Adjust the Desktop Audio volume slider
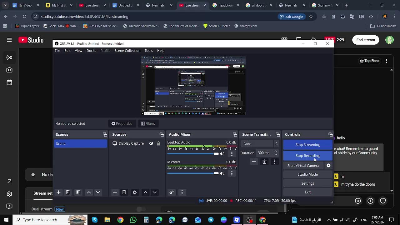The height and width of the screenshot is (225, 400). pyautogui.click(x=193, y=154)
